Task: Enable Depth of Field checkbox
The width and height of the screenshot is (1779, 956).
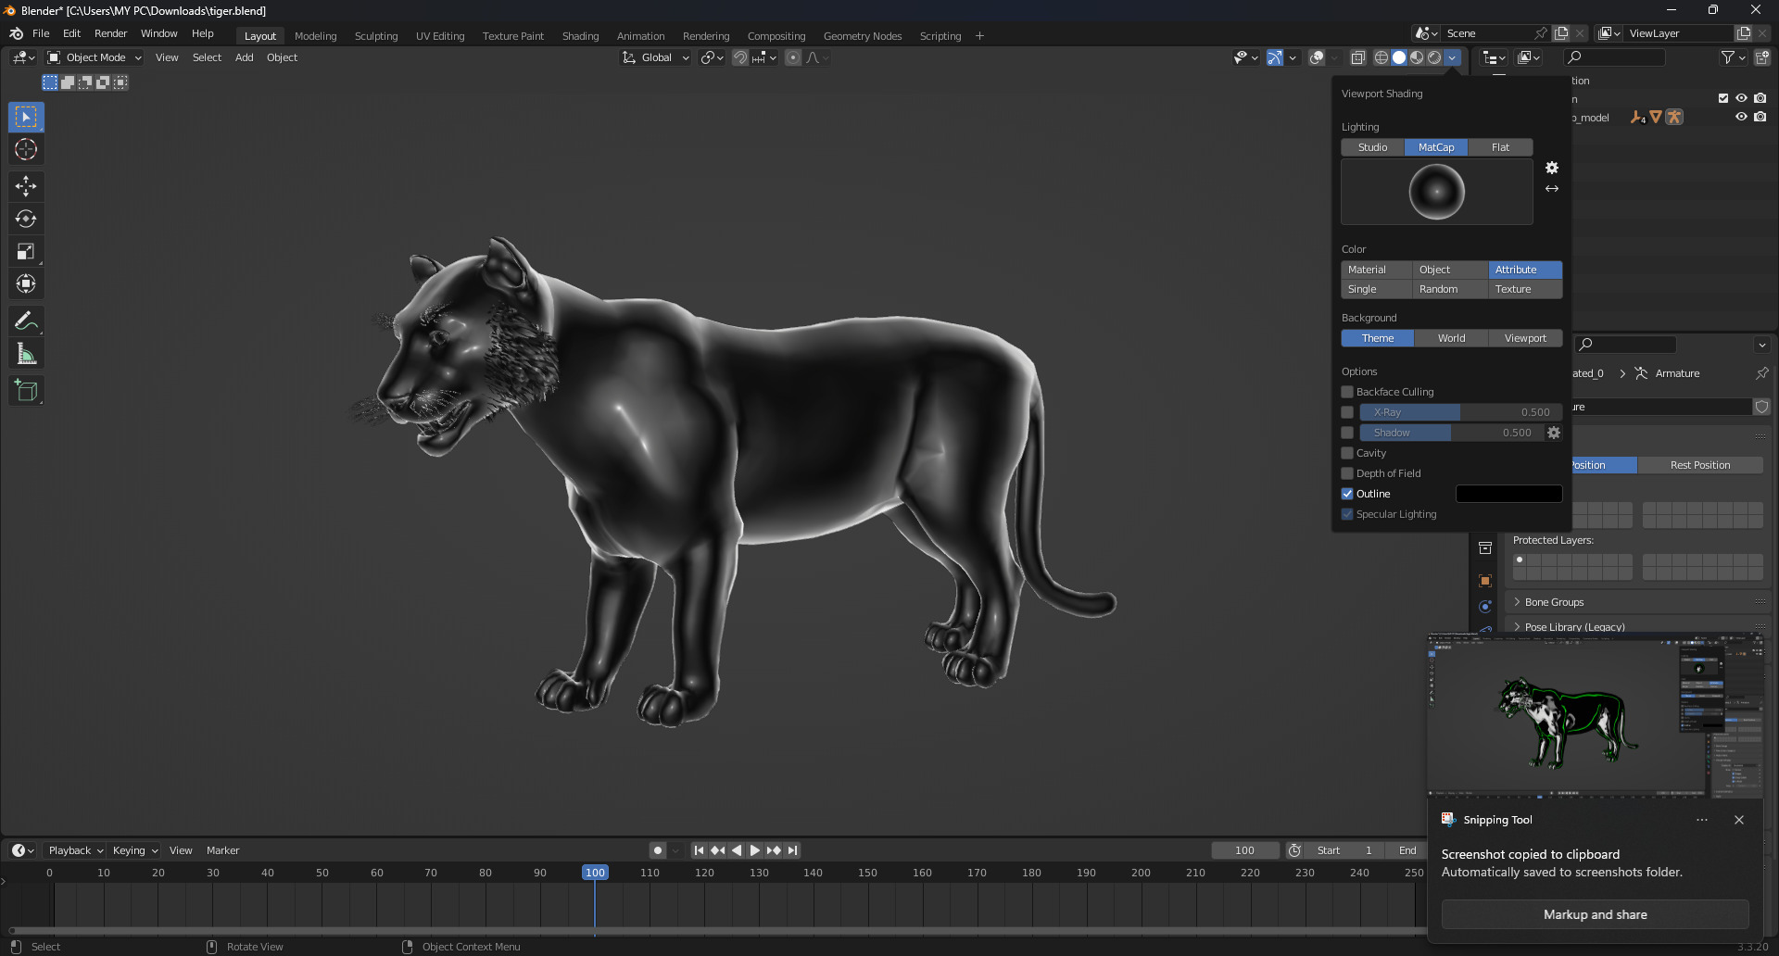Action: [x=1347, y=473]
